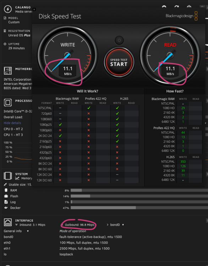Screen dimensions: 208x266
Task: Click the Model document icon
Action: [5, 18]
